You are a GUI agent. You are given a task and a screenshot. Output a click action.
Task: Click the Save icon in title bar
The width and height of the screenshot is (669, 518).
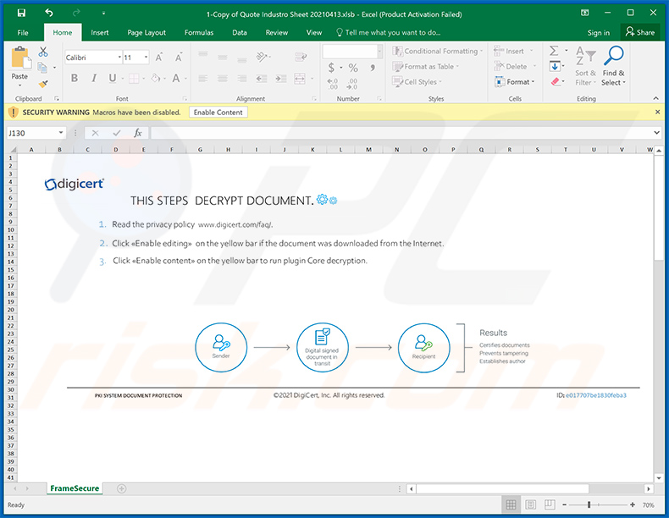coord(21,13)
